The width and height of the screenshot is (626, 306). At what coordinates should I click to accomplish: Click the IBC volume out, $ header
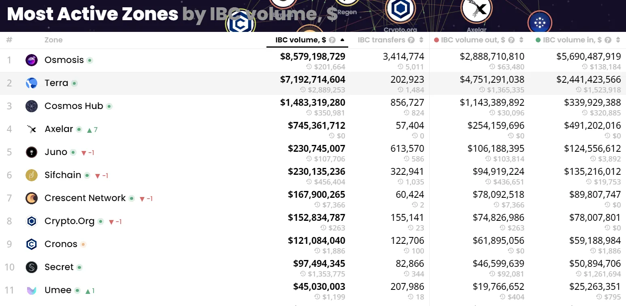tap(473, 40)
